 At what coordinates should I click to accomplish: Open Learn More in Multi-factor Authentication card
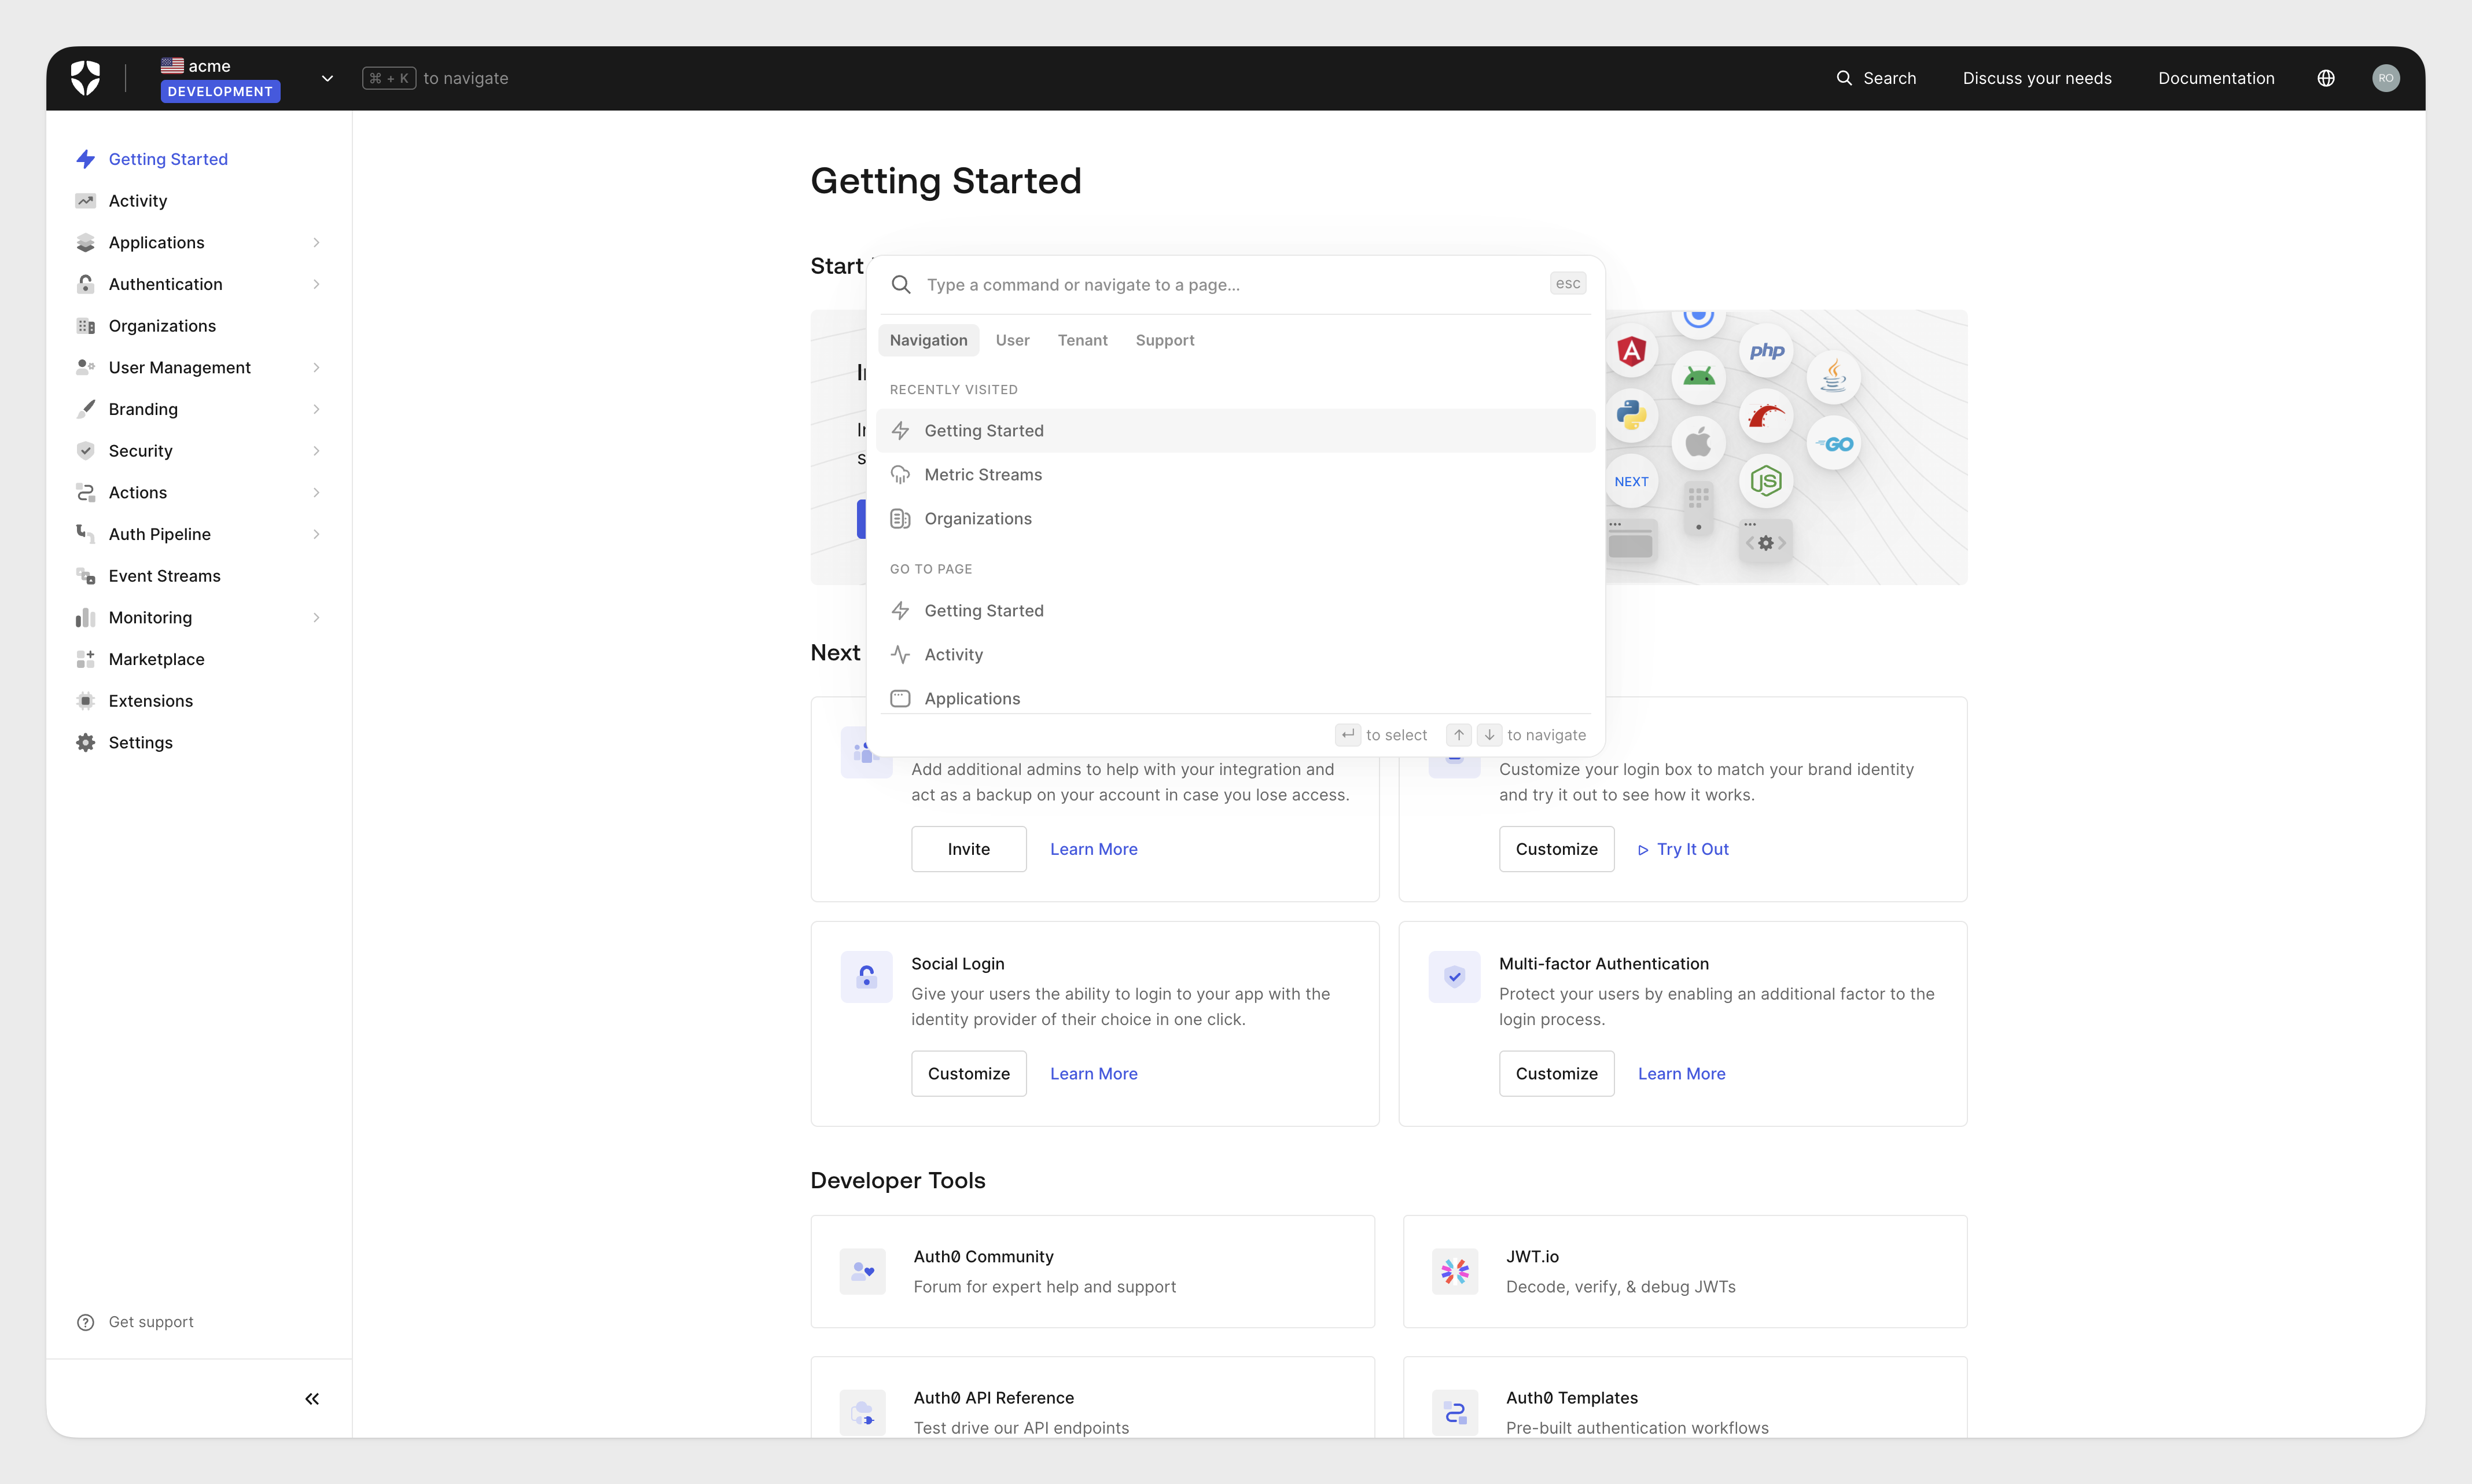pos(1682,1073)
